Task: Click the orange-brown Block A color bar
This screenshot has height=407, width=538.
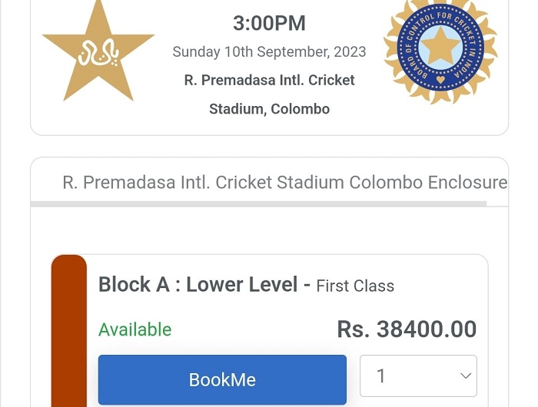Action: point(69,331)
